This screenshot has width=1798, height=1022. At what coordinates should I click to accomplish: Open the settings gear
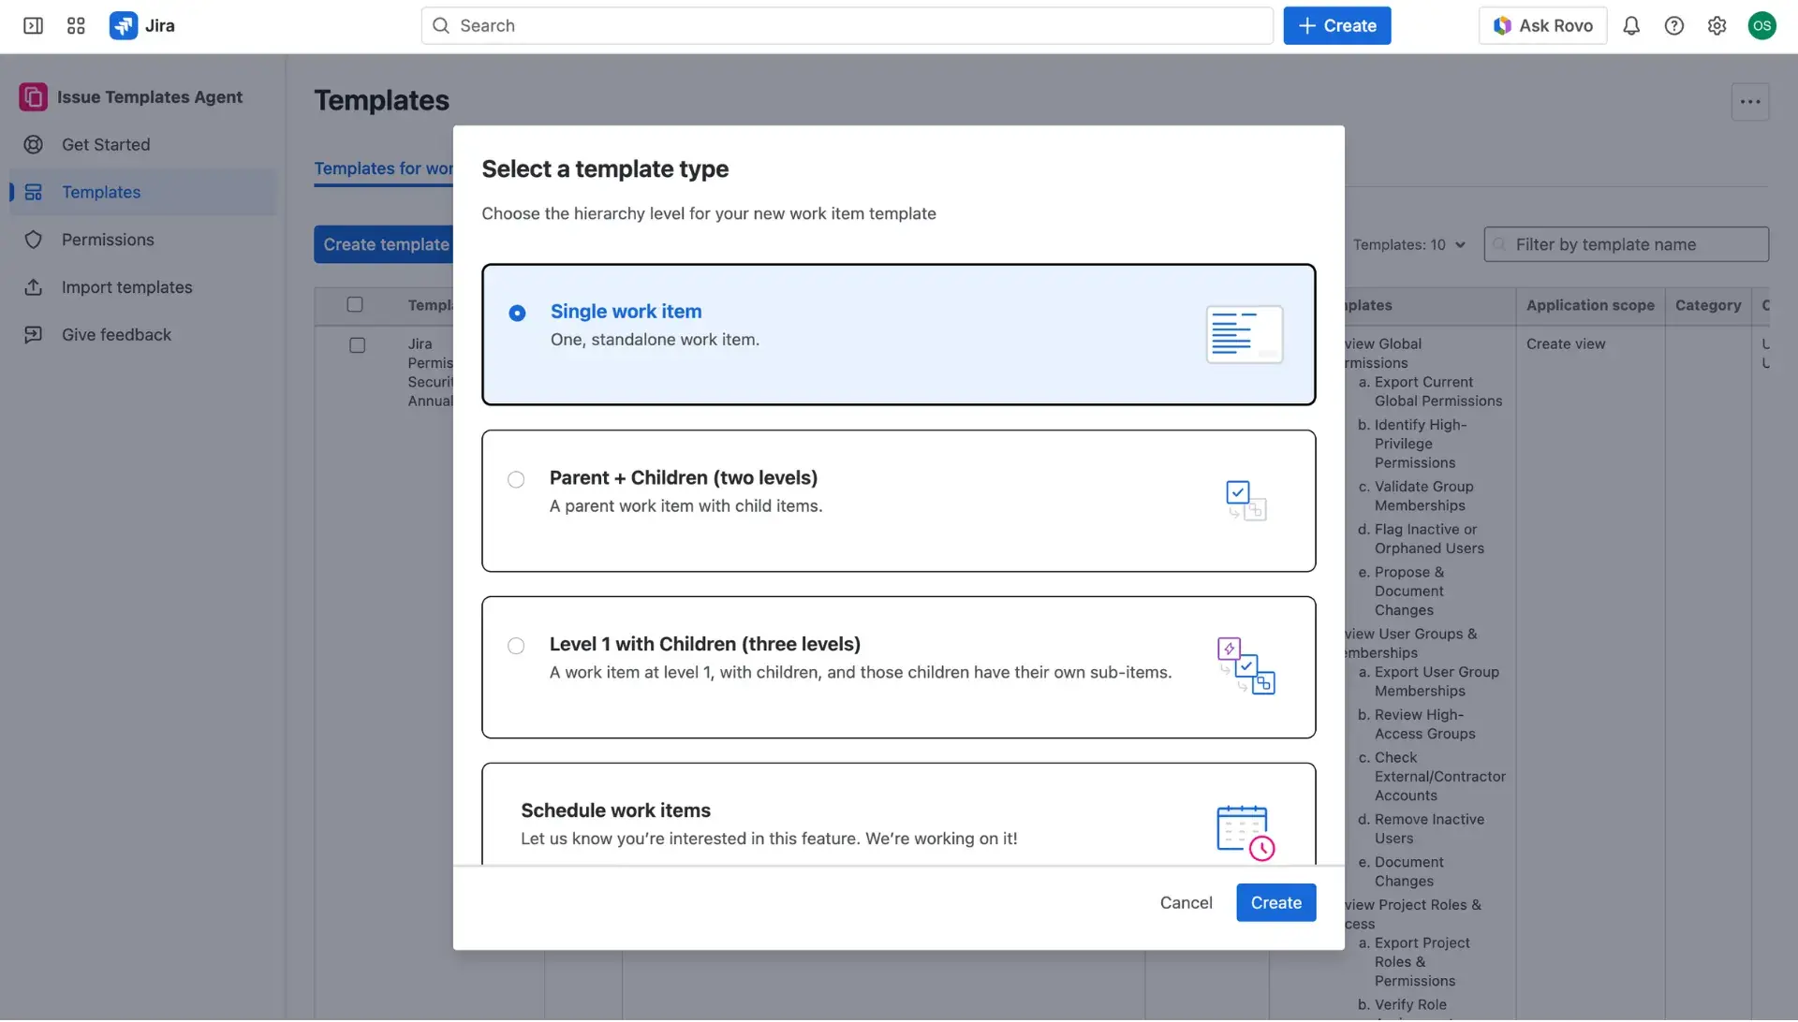(x=1717, y=25)
